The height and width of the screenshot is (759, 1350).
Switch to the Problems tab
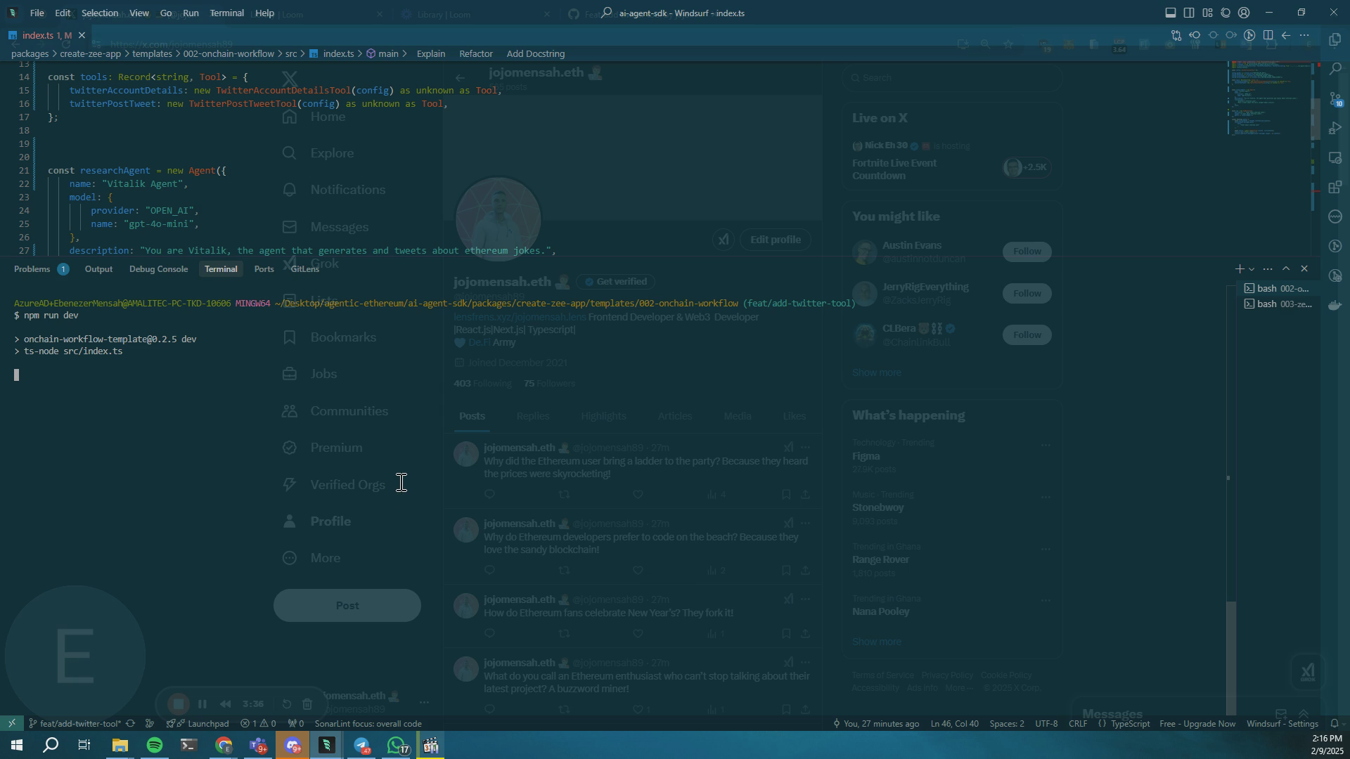(x=41, y=269)
